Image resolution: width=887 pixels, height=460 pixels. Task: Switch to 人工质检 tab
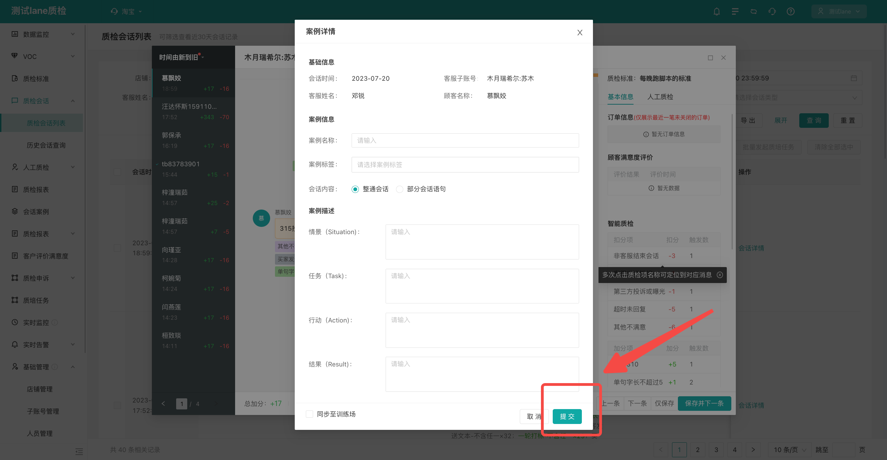660,97
